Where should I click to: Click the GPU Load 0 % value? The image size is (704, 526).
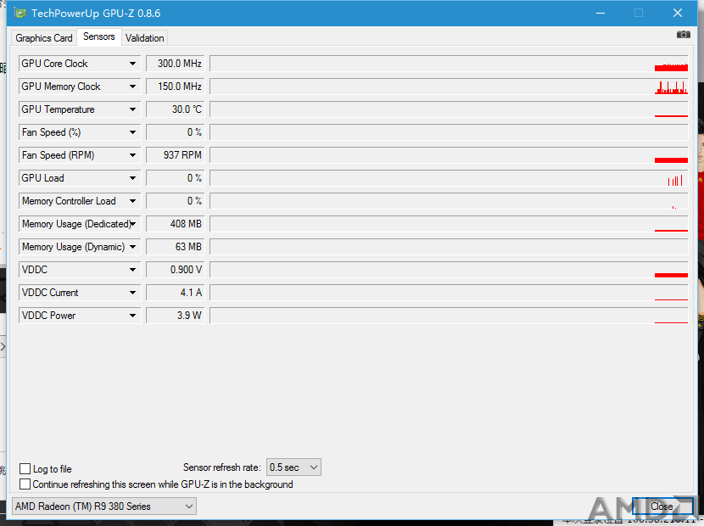175,178
